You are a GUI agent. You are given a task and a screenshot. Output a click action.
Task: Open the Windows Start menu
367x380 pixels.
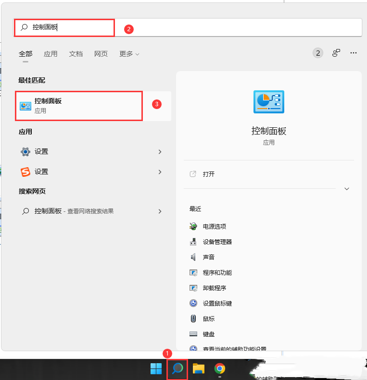(156, 368)
